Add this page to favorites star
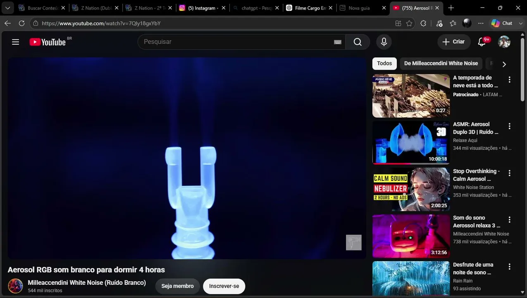This screenshot has height=298, width=527. 409,23
